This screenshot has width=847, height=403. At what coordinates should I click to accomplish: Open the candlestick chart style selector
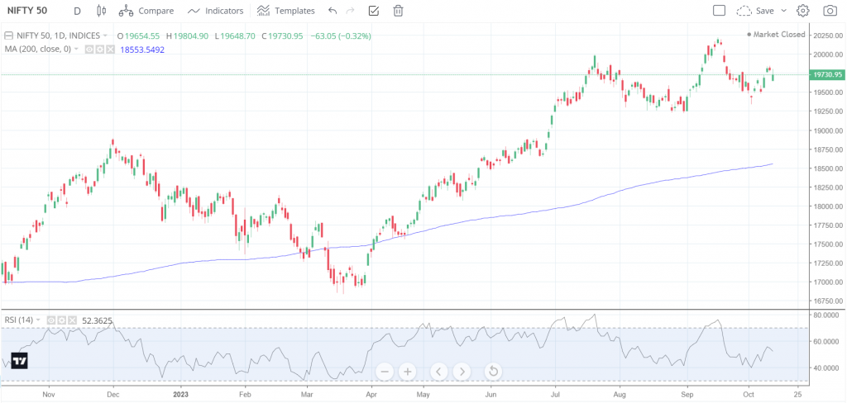101,10
